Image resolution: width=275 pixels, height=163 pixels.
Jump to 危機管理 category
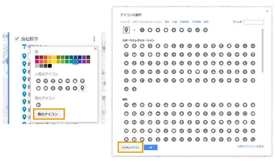(184, 22)
